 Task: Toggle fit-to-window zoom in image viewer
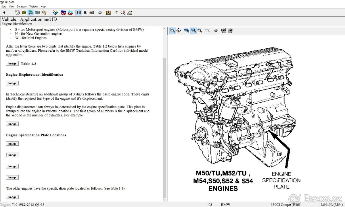193,30
